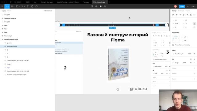Click the toolbar icon right of mask
Screen dimensions: 197x111
point(105,6)
